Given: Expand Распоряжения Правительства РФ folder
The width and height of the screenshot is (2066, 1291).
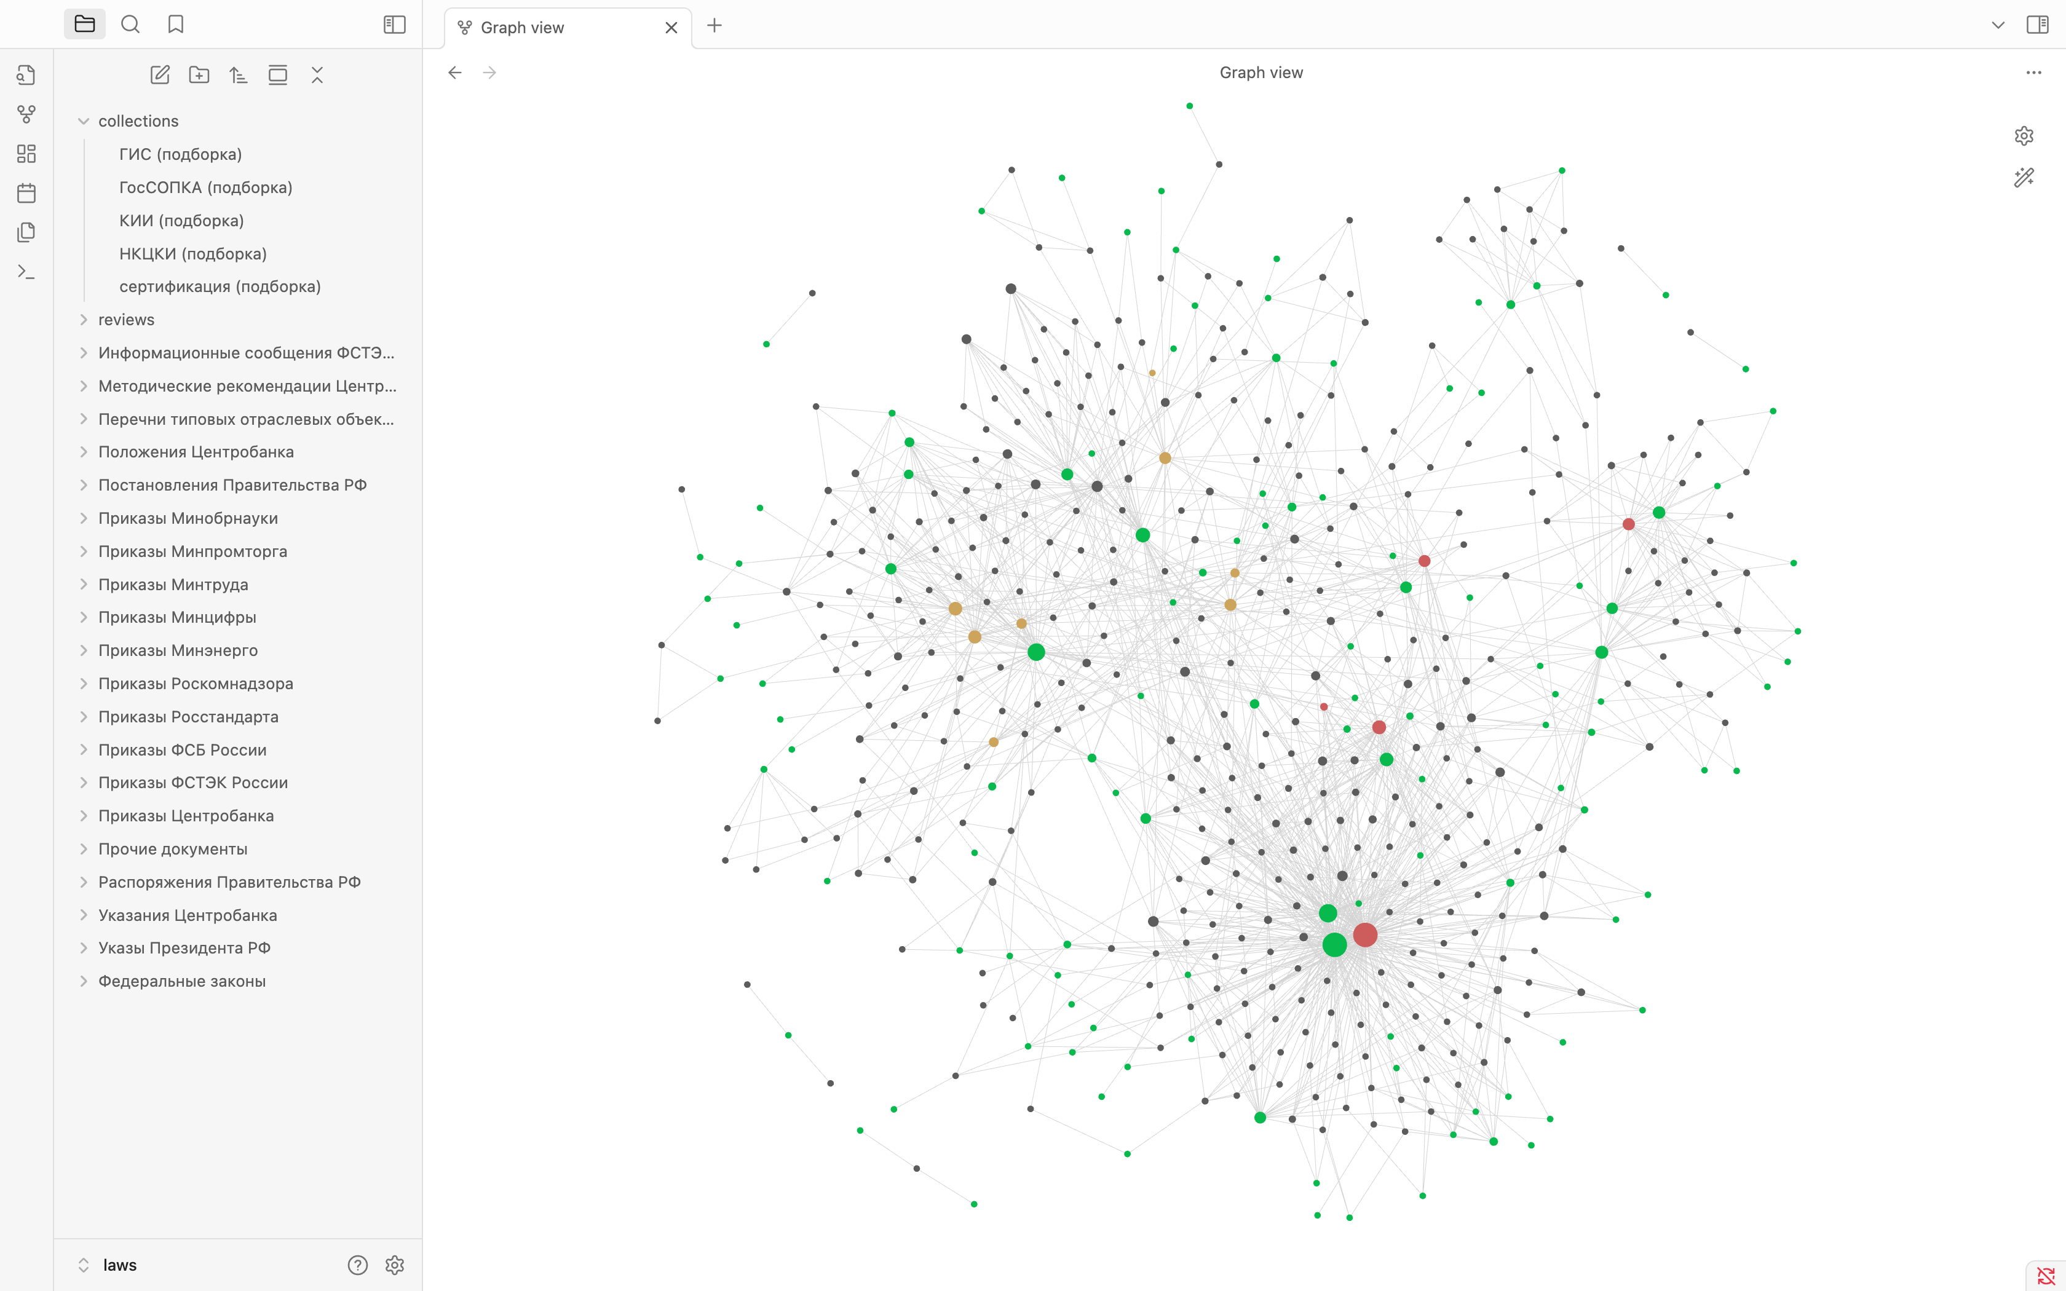Looking at the screenshot, I should coord(238,882).
